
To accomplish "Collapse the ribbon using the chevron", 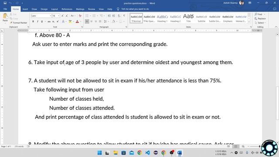I will (276, 27).
